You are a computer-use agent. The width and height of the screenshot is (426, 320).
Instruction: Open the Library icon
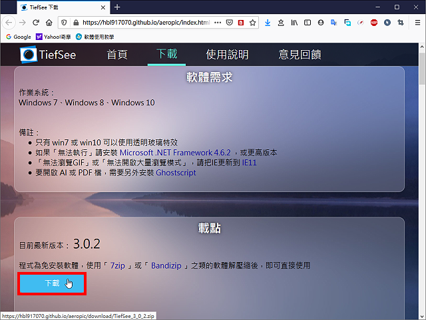[x=294, y=23]
